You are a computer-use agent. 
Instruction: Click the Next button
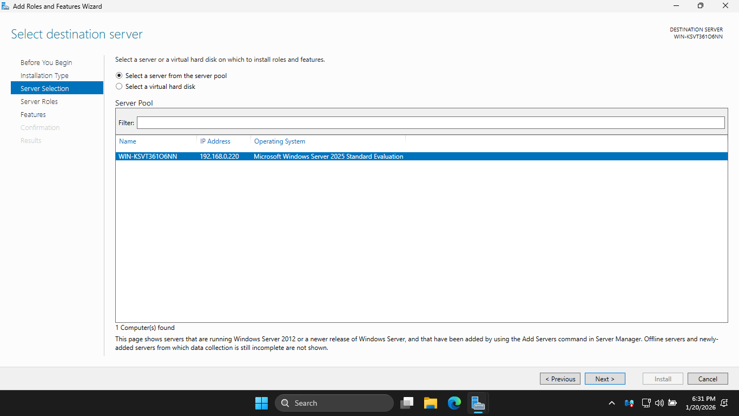tap(605, 379)
